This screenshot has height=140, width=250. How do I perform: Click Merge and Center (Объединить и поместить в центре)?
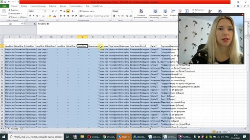tap(95, 16)
